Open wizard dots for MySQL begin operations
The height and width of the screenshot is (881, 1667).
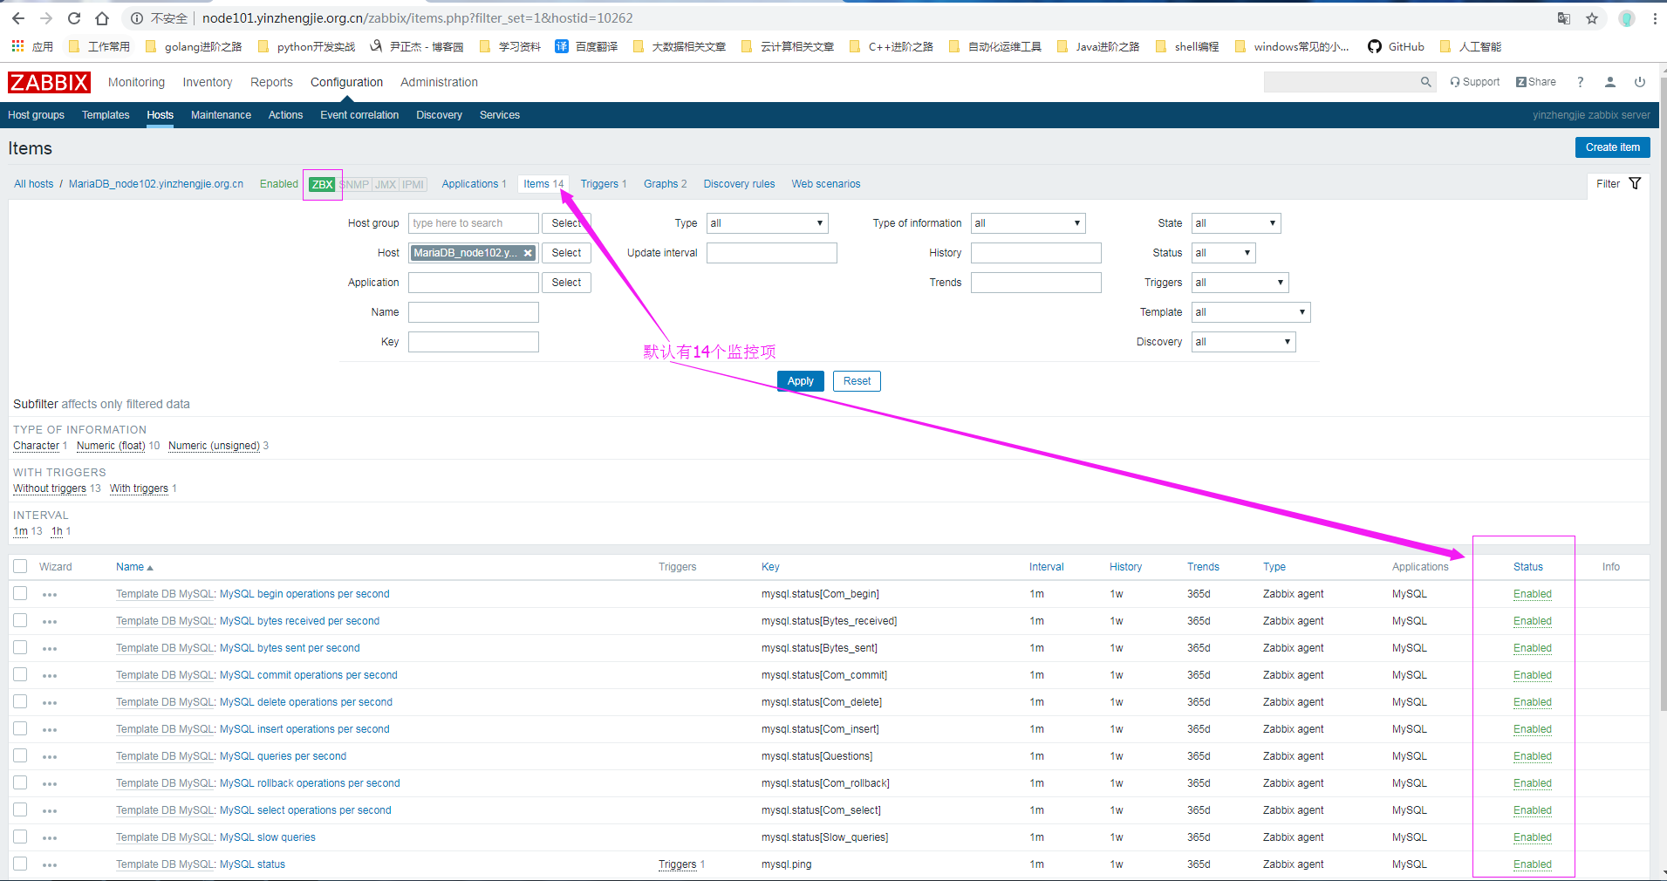[x=50, y=595]
